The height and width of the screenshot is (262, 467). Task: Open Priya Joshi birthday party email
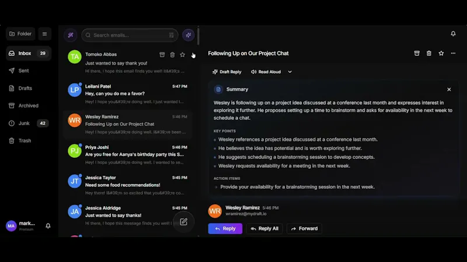(x=127, y=154)
